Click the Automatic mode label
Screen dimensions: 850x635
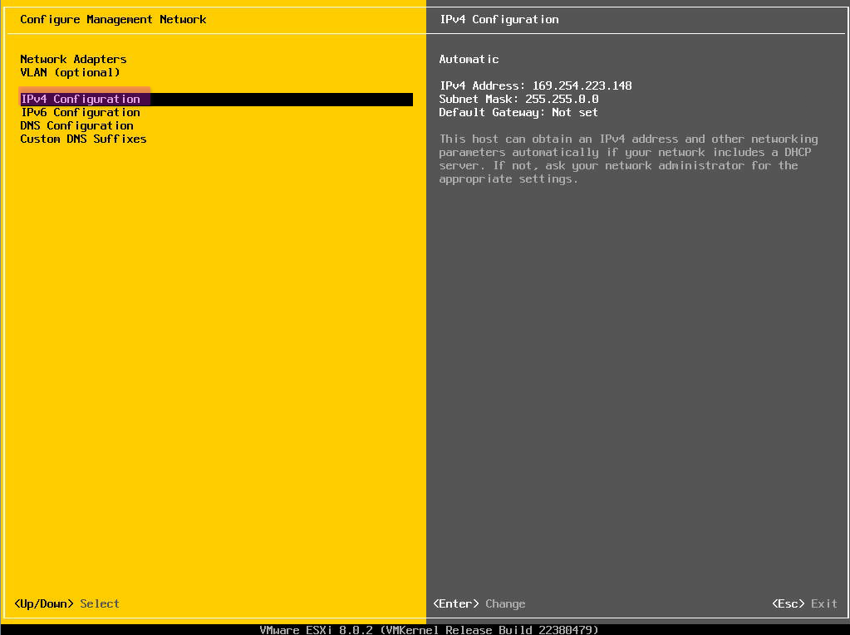pyautogui.click(x=469, y=59)
